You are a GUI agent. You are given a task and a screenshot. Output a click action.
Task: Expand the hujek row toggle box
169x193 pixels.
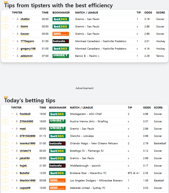5,166
